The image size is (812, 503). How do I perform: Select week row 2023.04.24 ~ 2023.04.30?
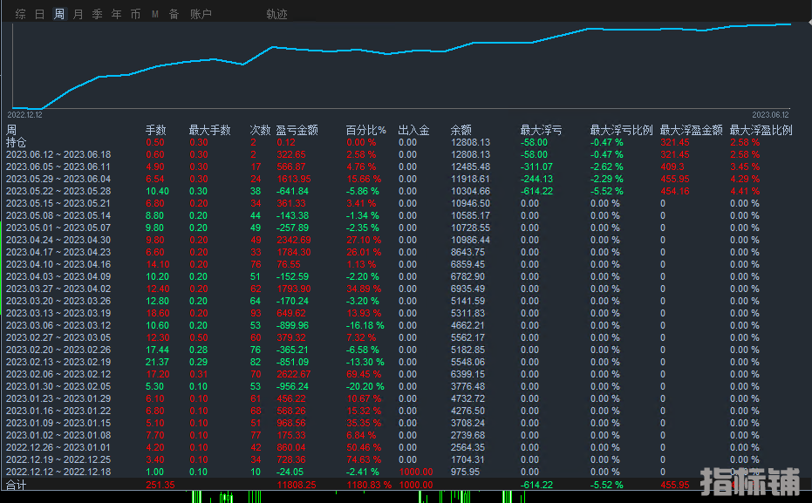[x=58, y=240]
